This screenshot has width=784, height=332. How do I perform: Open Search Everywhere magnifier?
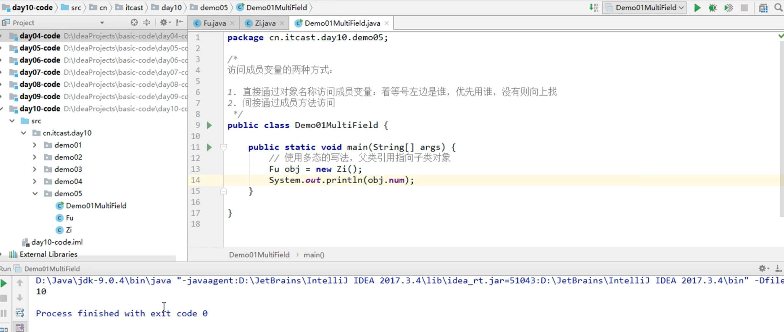coord(778,8)
